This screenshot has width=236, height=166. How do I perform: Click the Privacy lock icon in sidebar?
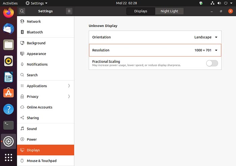tap(22, 96)
